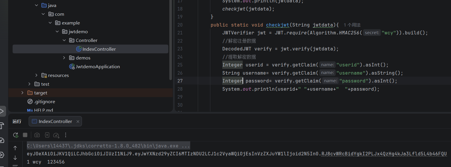Select the target folder row
The width and height of the screenshot is (451, 167).
[90, 93]
